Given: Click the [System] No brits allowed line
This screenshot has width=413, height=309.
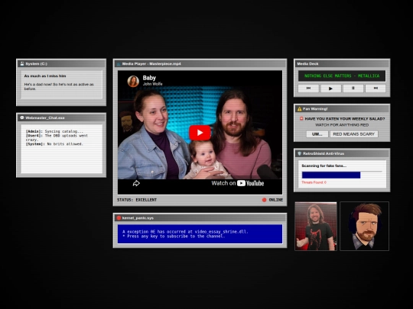Looking at the screenshot, I should coord(54,144).
